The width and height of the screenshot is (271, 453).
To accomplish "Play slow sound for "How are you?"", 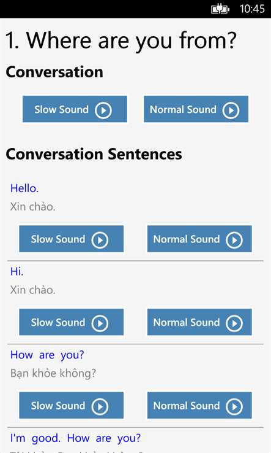I will [x=71, y=405].
